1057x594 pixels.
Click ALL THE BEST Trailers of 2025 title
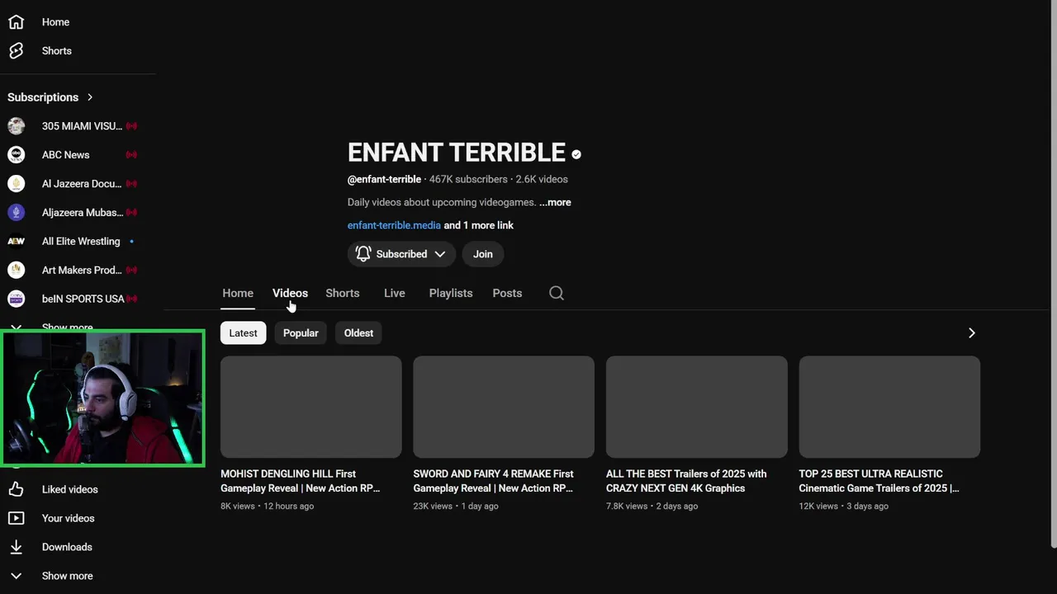686,481
